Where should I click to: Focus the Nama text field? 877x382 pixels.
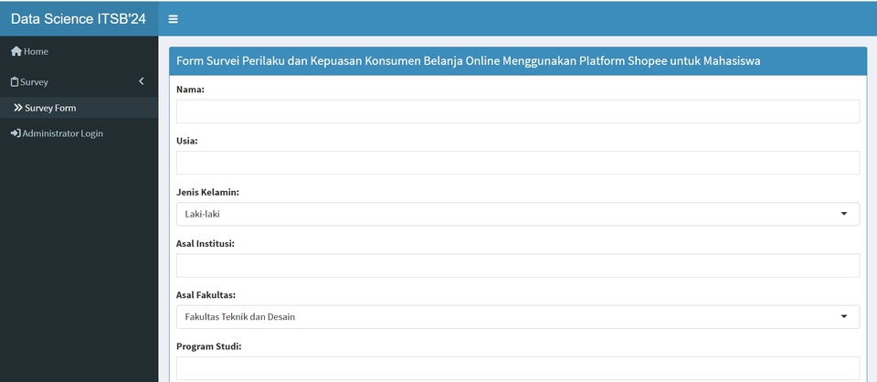click(x=517, y=111)
